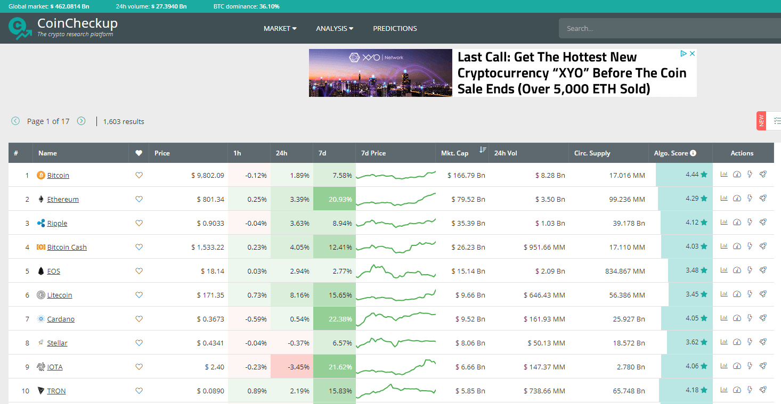Sort by the 24h Vol column header
Viewport: 781px width, 404px height.
[528, 153]
